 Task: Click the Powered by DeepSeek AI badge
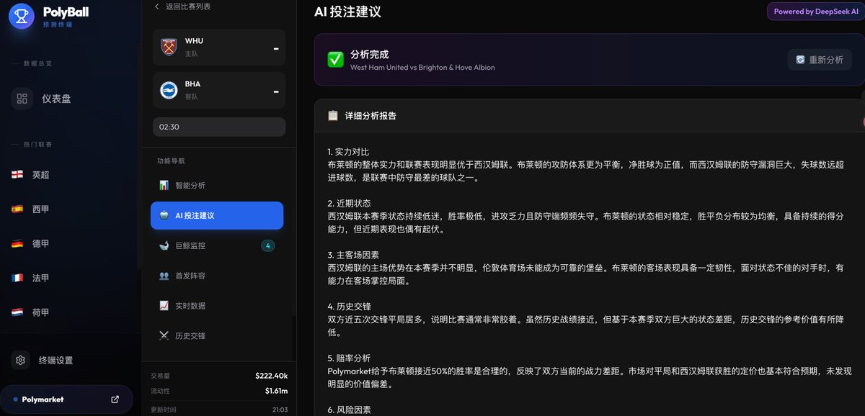tap(814, 12)
